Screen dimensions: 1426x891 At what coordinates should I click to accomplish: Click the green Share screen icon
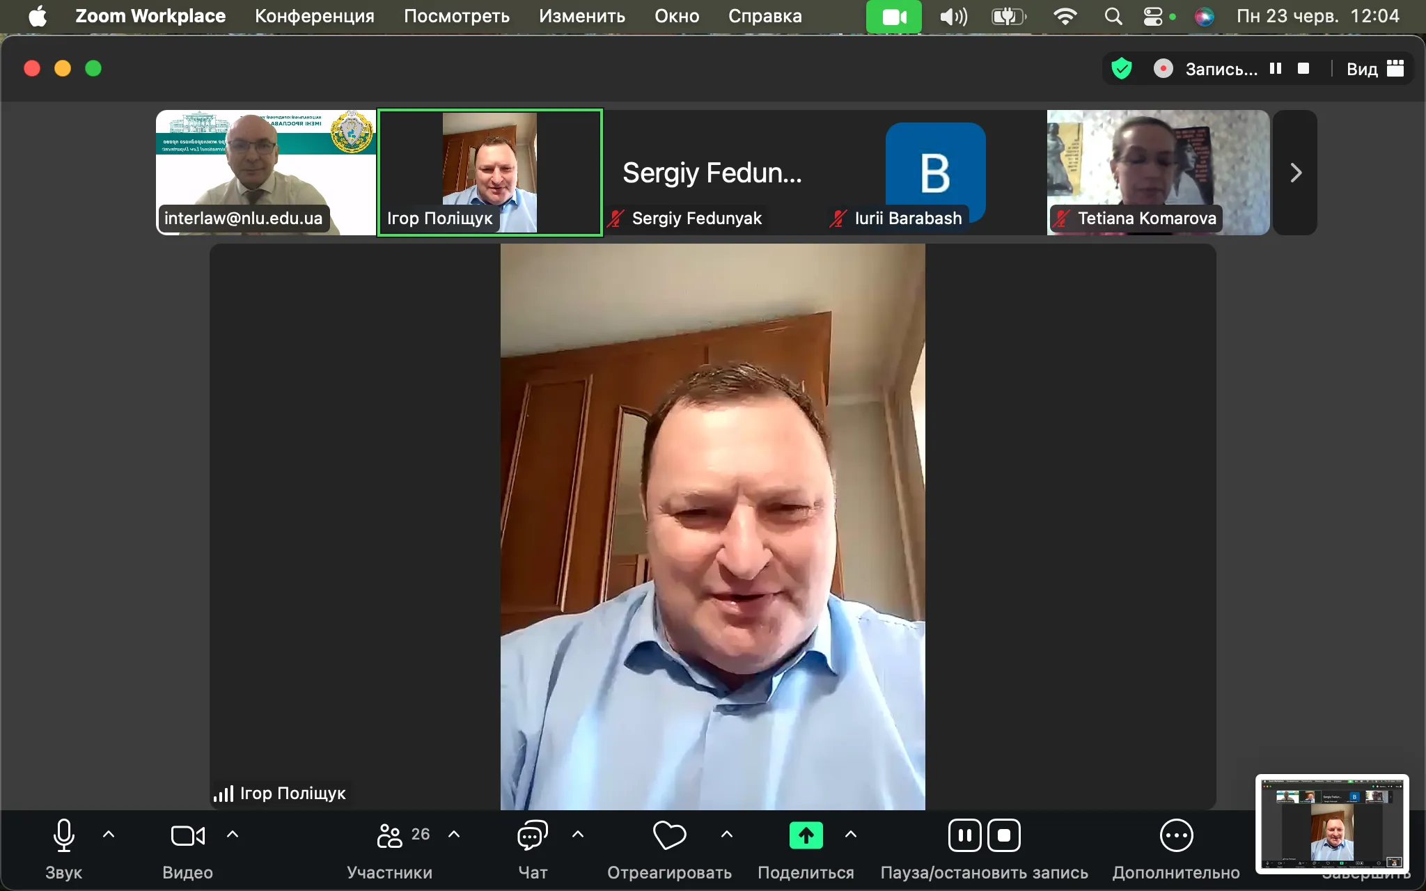[806, 835]
